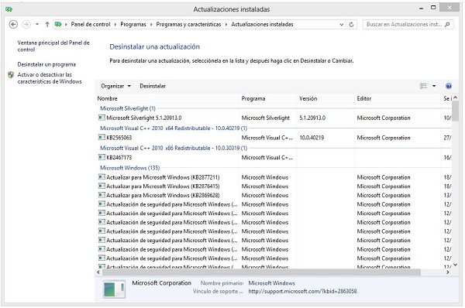This screenshot has height=308, width=465.
Task: Open Programas breadcrumb
Action: [133, 24]
